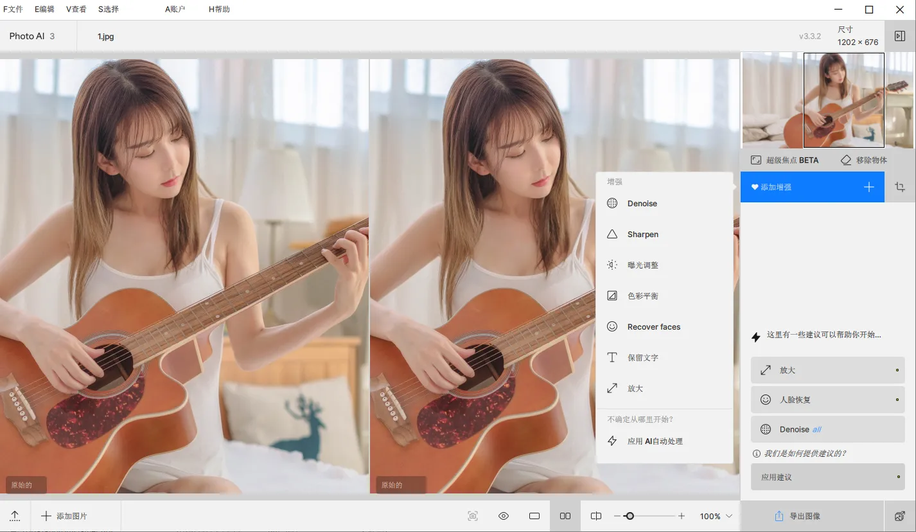Choose 放大 in the enhancement menu
The image size is (916, 532).
(665, 389)
